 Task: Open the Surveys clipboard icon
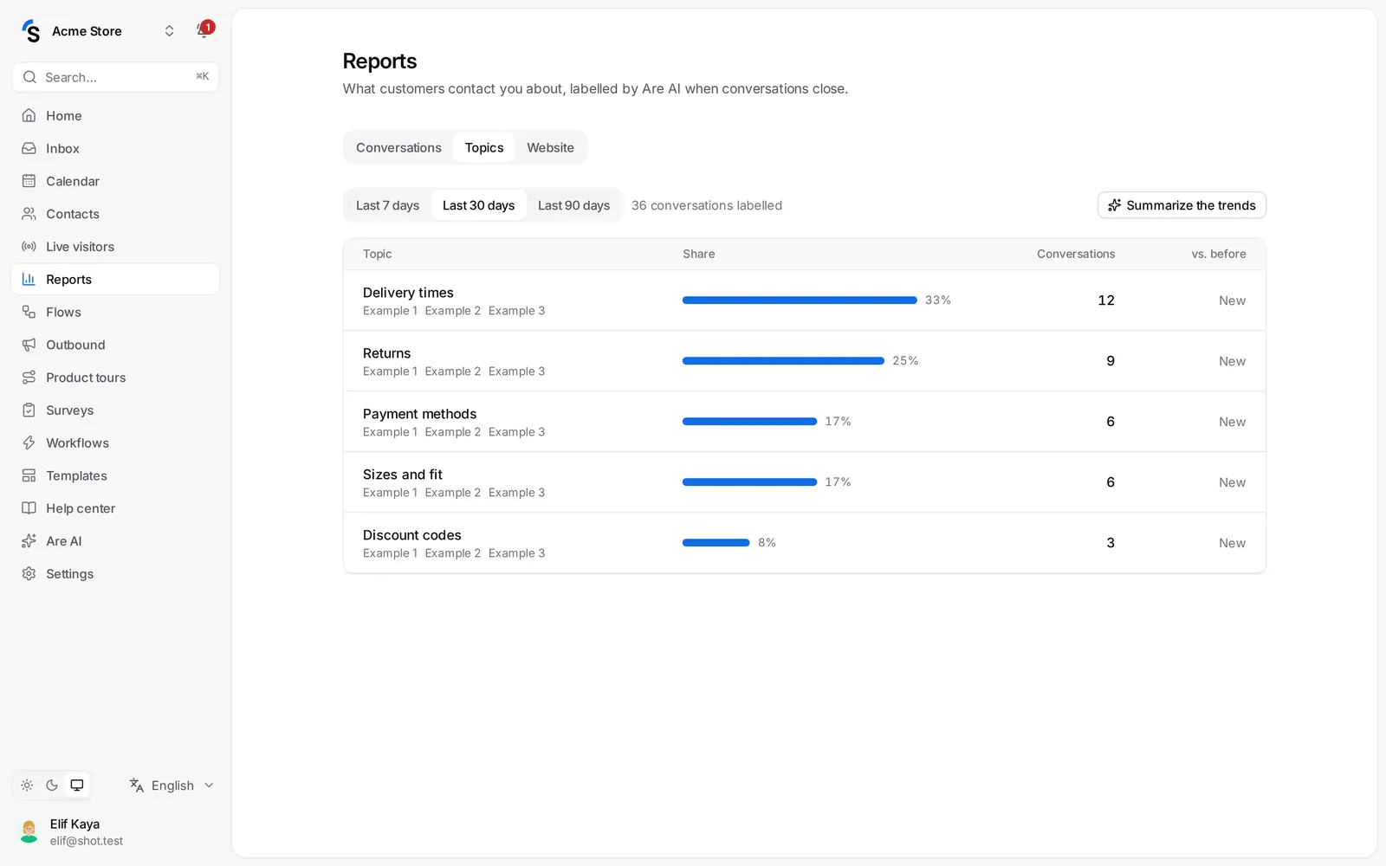pos(29,410)
